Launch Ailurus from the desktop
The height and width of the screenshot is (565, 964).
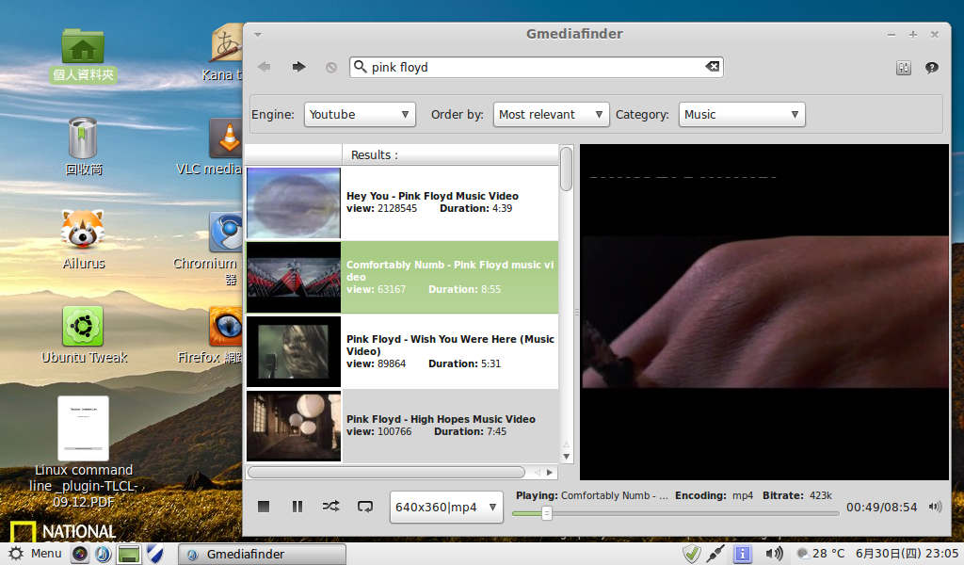(x=83, y=239)
